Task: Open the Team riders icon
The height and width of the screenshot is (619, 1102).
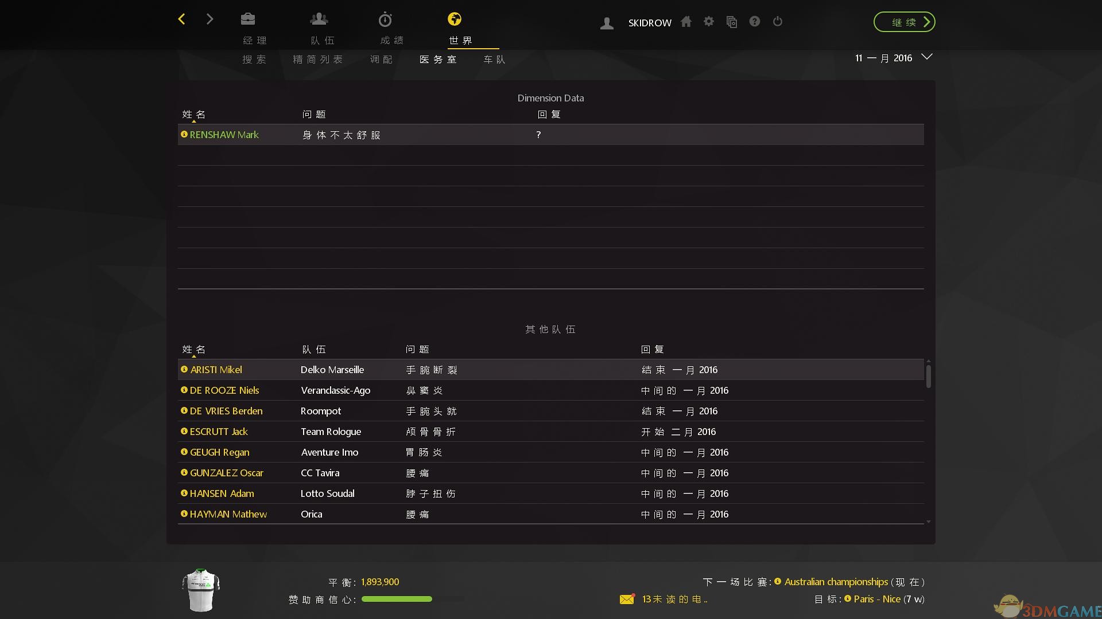Action: [319, 19]
